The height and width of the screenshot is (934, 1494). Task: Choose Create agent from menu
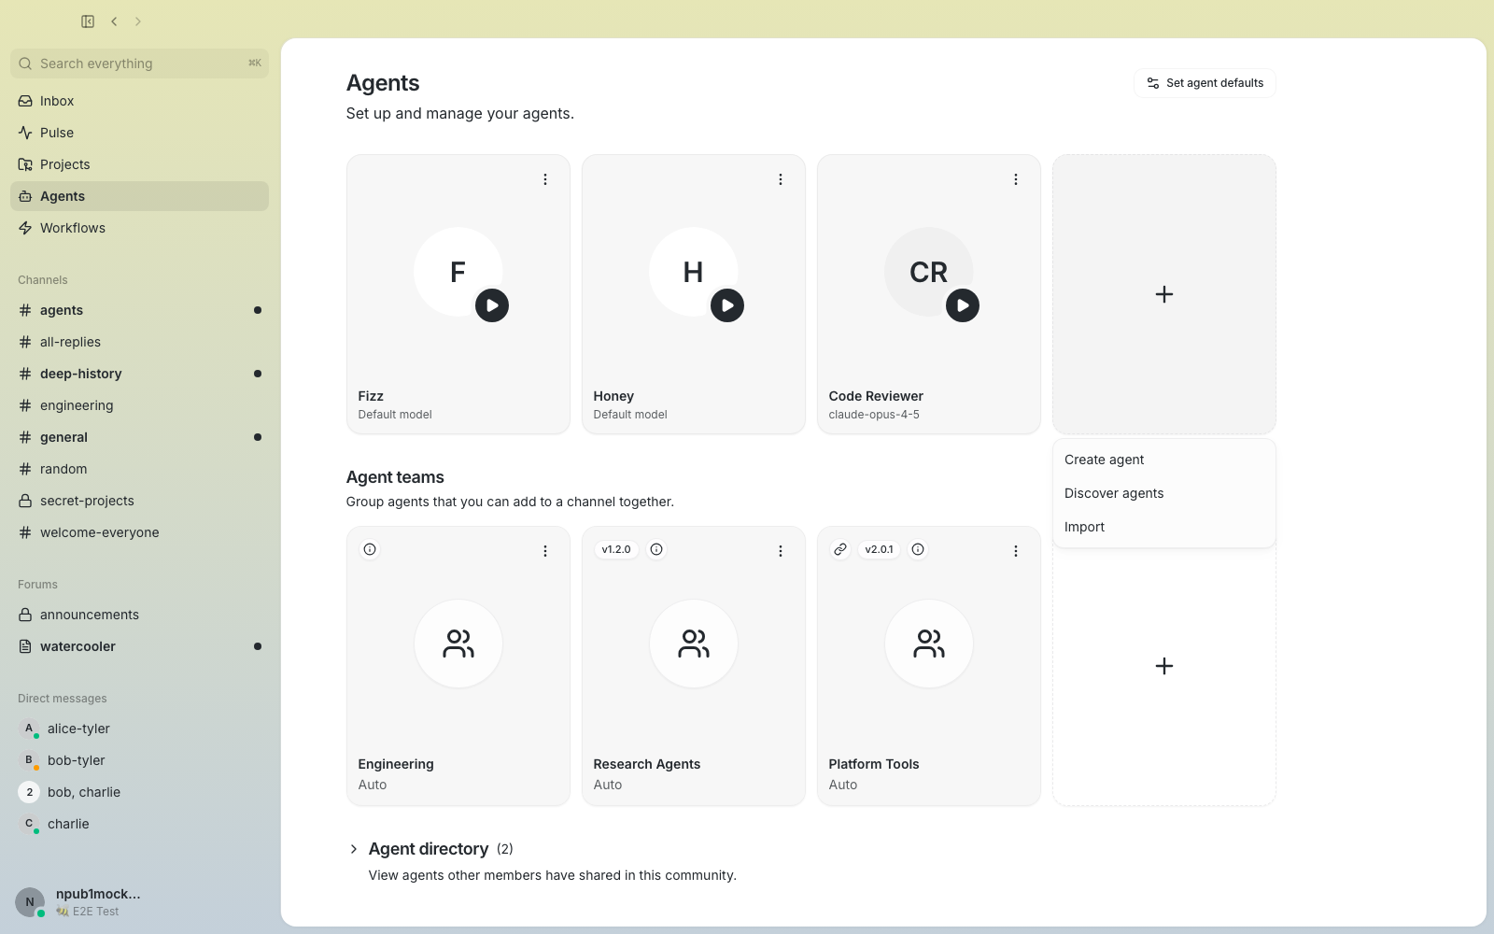1164,460
